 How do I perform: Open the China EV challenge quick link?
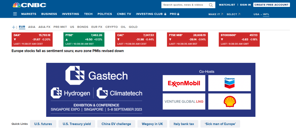tap(116, 124)
